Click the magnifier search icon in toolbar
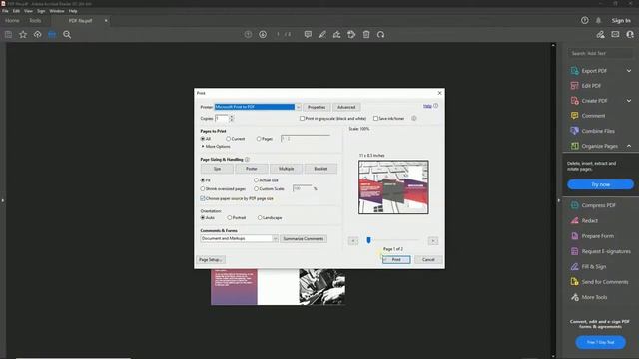639x359 pixels. 67,35
